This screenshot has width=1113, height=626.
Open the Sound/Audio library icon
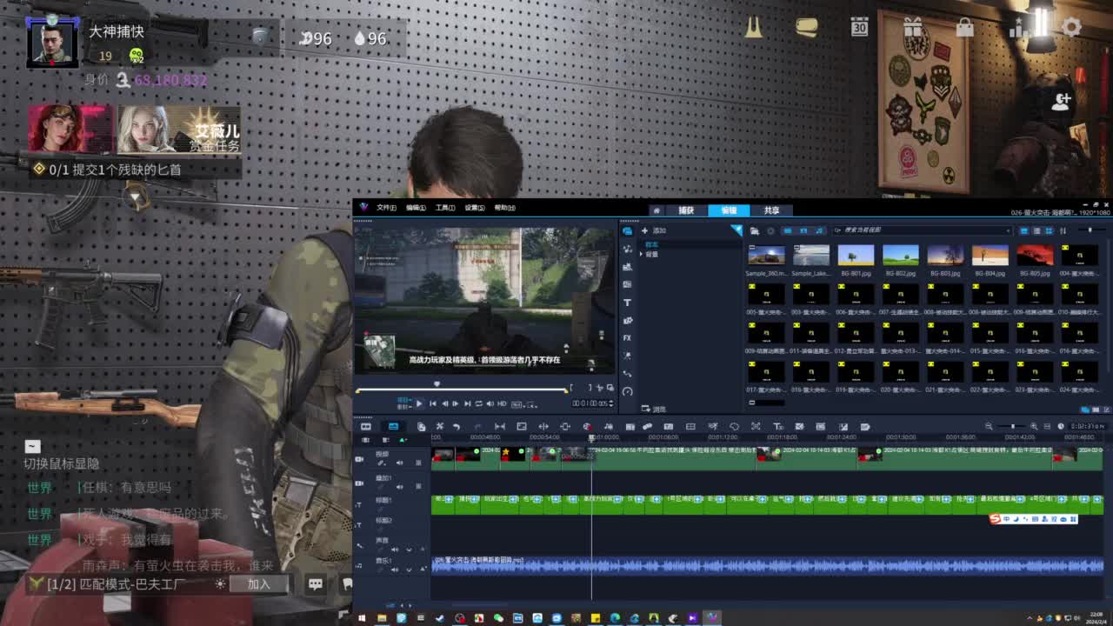tap(627, 249)
